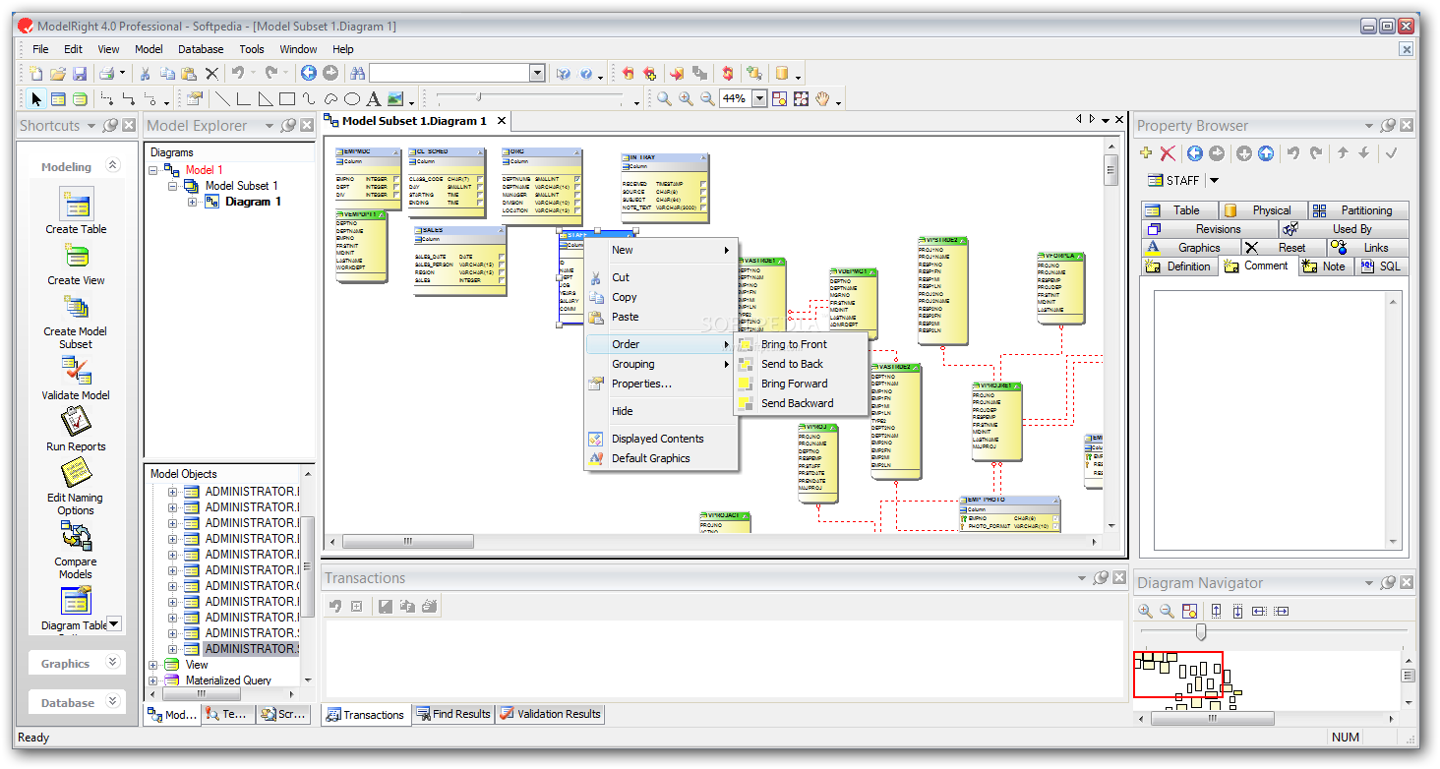Viewport: 1440px width, 769px height.
Task: Open the Run Reports shortcut
Action: [76, 421]
